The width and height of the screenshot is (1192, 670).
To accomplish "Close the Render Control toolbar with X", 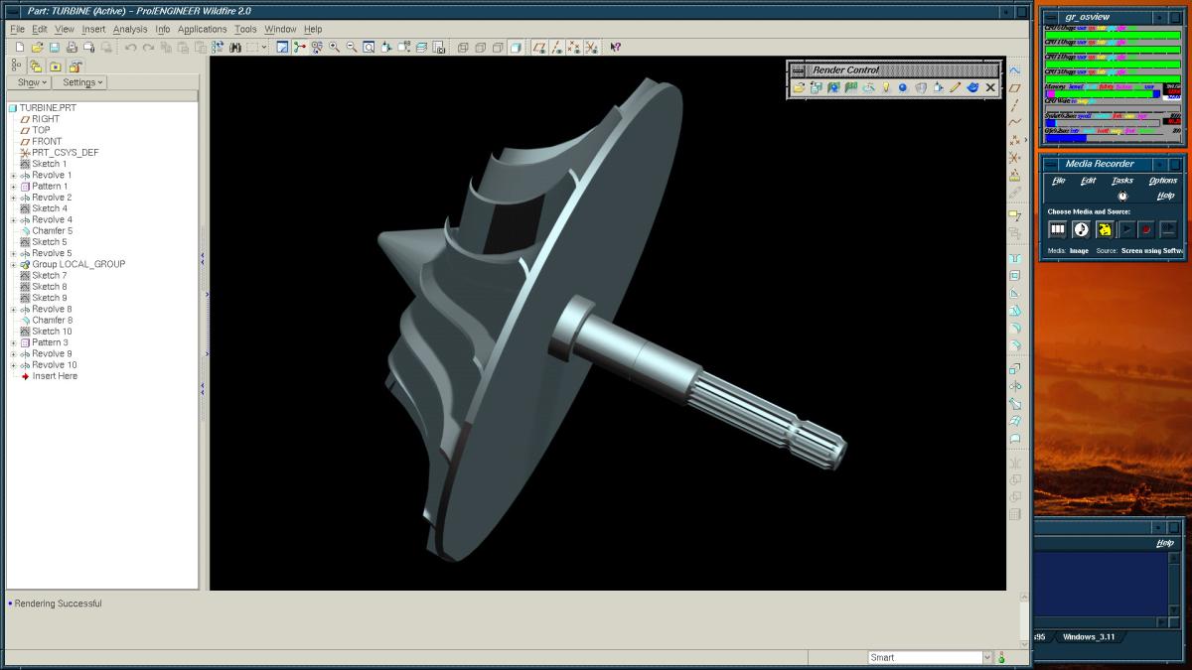I will tap(990, 87).
